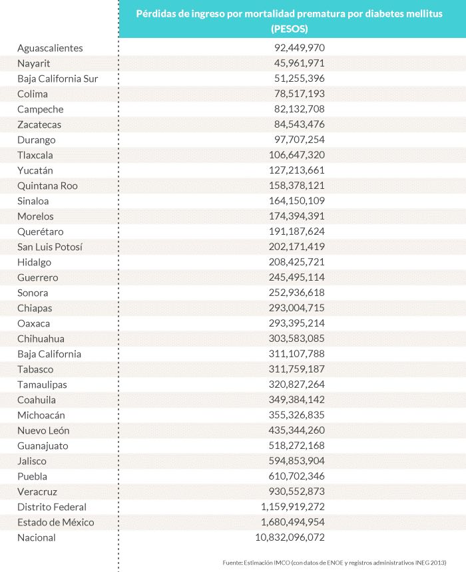Click the Nacional total 10,832,096,072
466x572 pixels.
pos(290,537)
